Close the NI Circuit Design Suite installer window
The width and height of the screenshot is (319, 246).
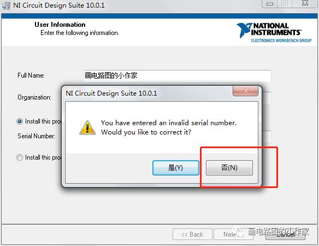[305, 3]
